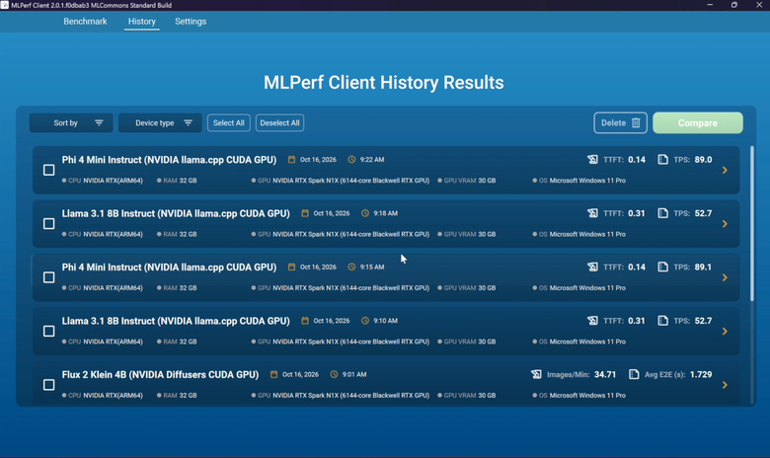Click the TPS icon beside 89.0
This screenshot has width=770, height=458.
(x=663, y=160)
